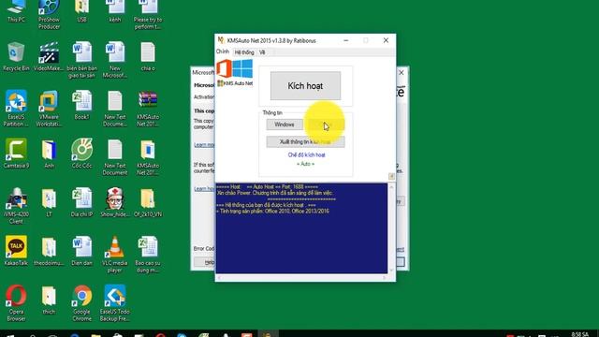Viewport: 599px width, 337px height.
Task: Click Learn how link in Office window
Action: pyautogui.click(x=204, y=189)
